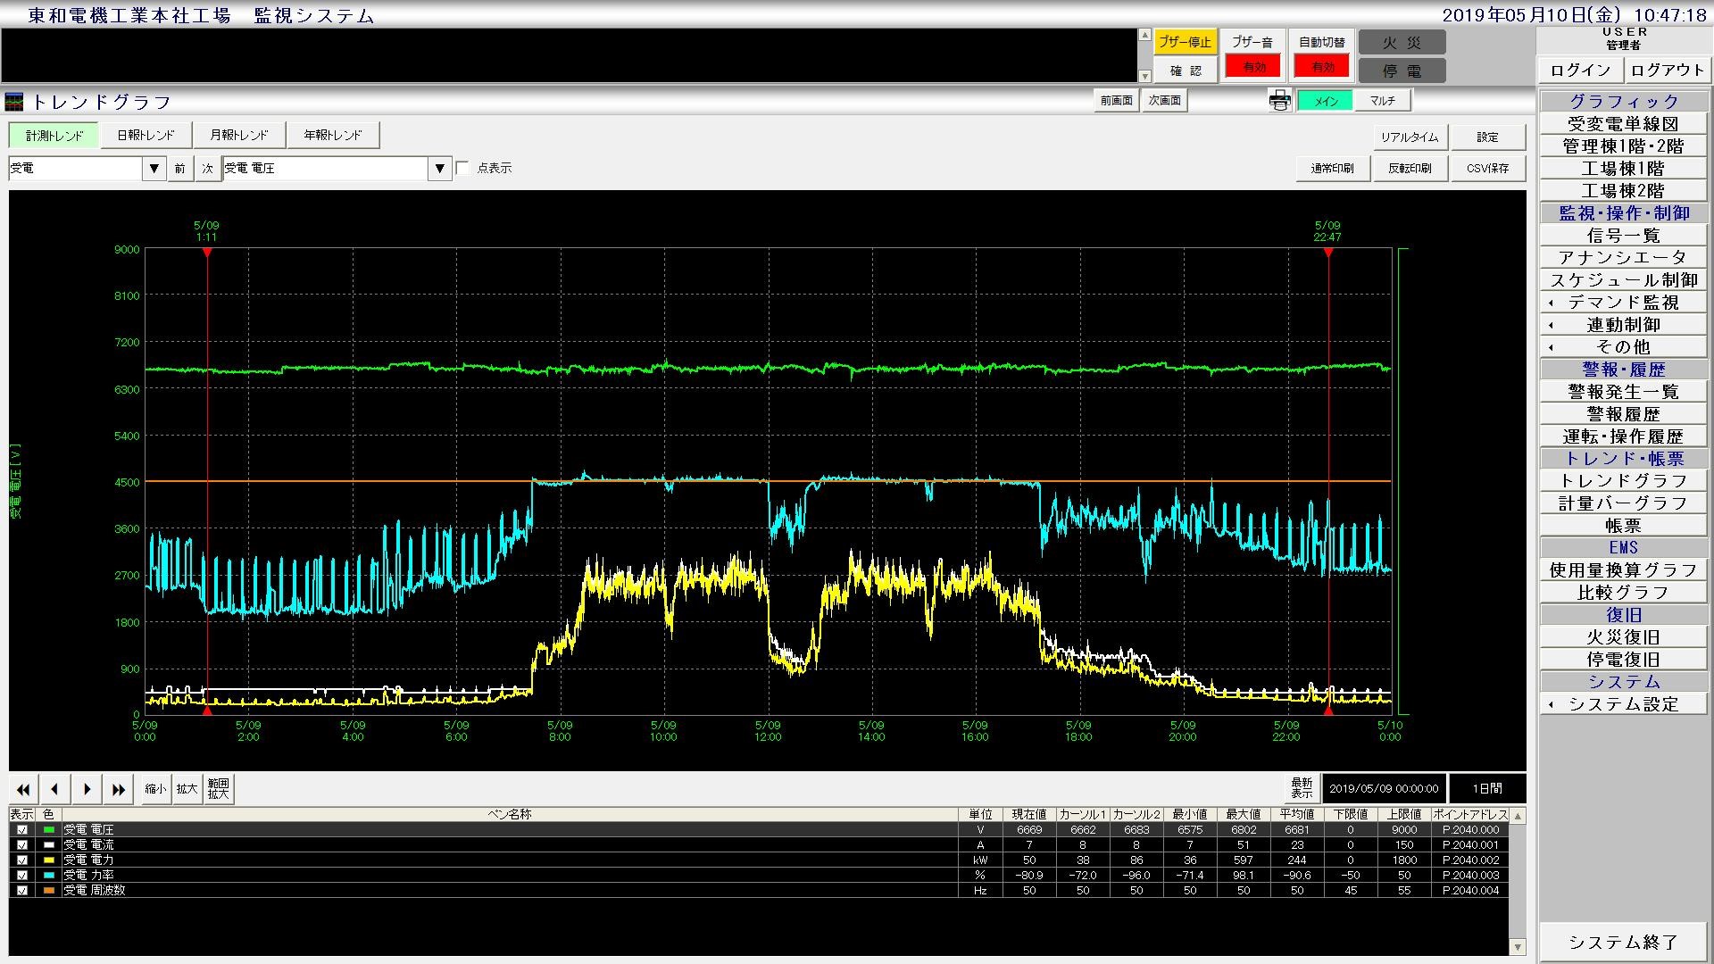
Task: Open 受変電単線図 in the sidebar
Action: (1623, 124)
